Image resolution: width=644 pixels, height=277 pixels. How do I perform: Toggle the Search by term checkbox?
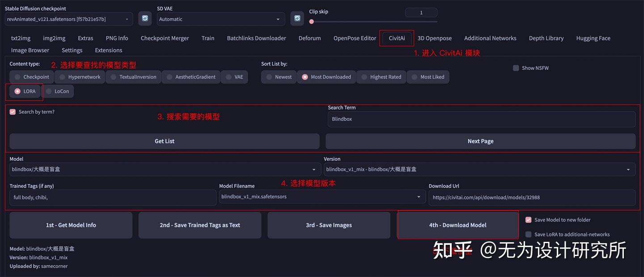tap(13, 112)
